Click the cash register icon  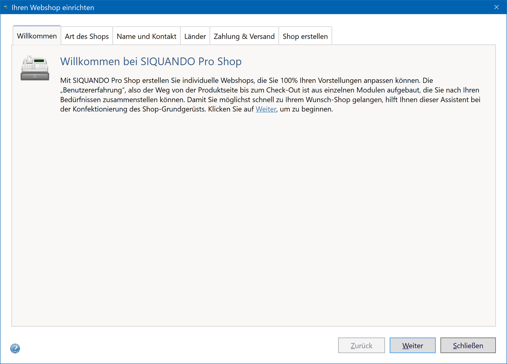pos(35,68)
